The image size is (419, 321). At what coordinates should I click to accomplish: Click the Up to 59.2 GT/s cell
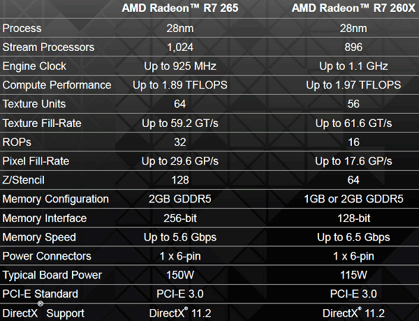point(180,124)
